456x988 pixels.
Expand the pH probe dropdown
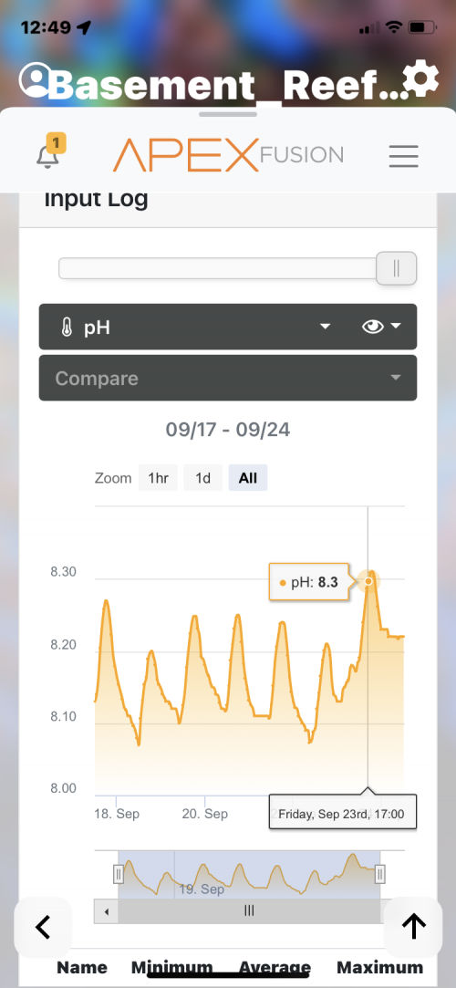[x=325, y=327]
